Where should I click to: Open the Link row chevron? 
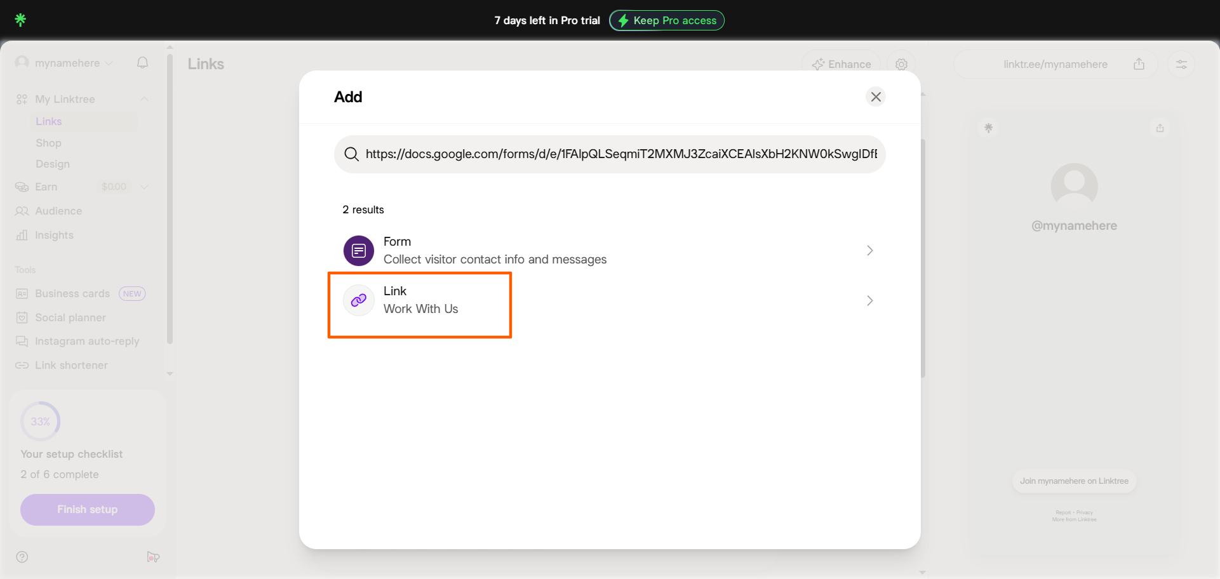870,300
